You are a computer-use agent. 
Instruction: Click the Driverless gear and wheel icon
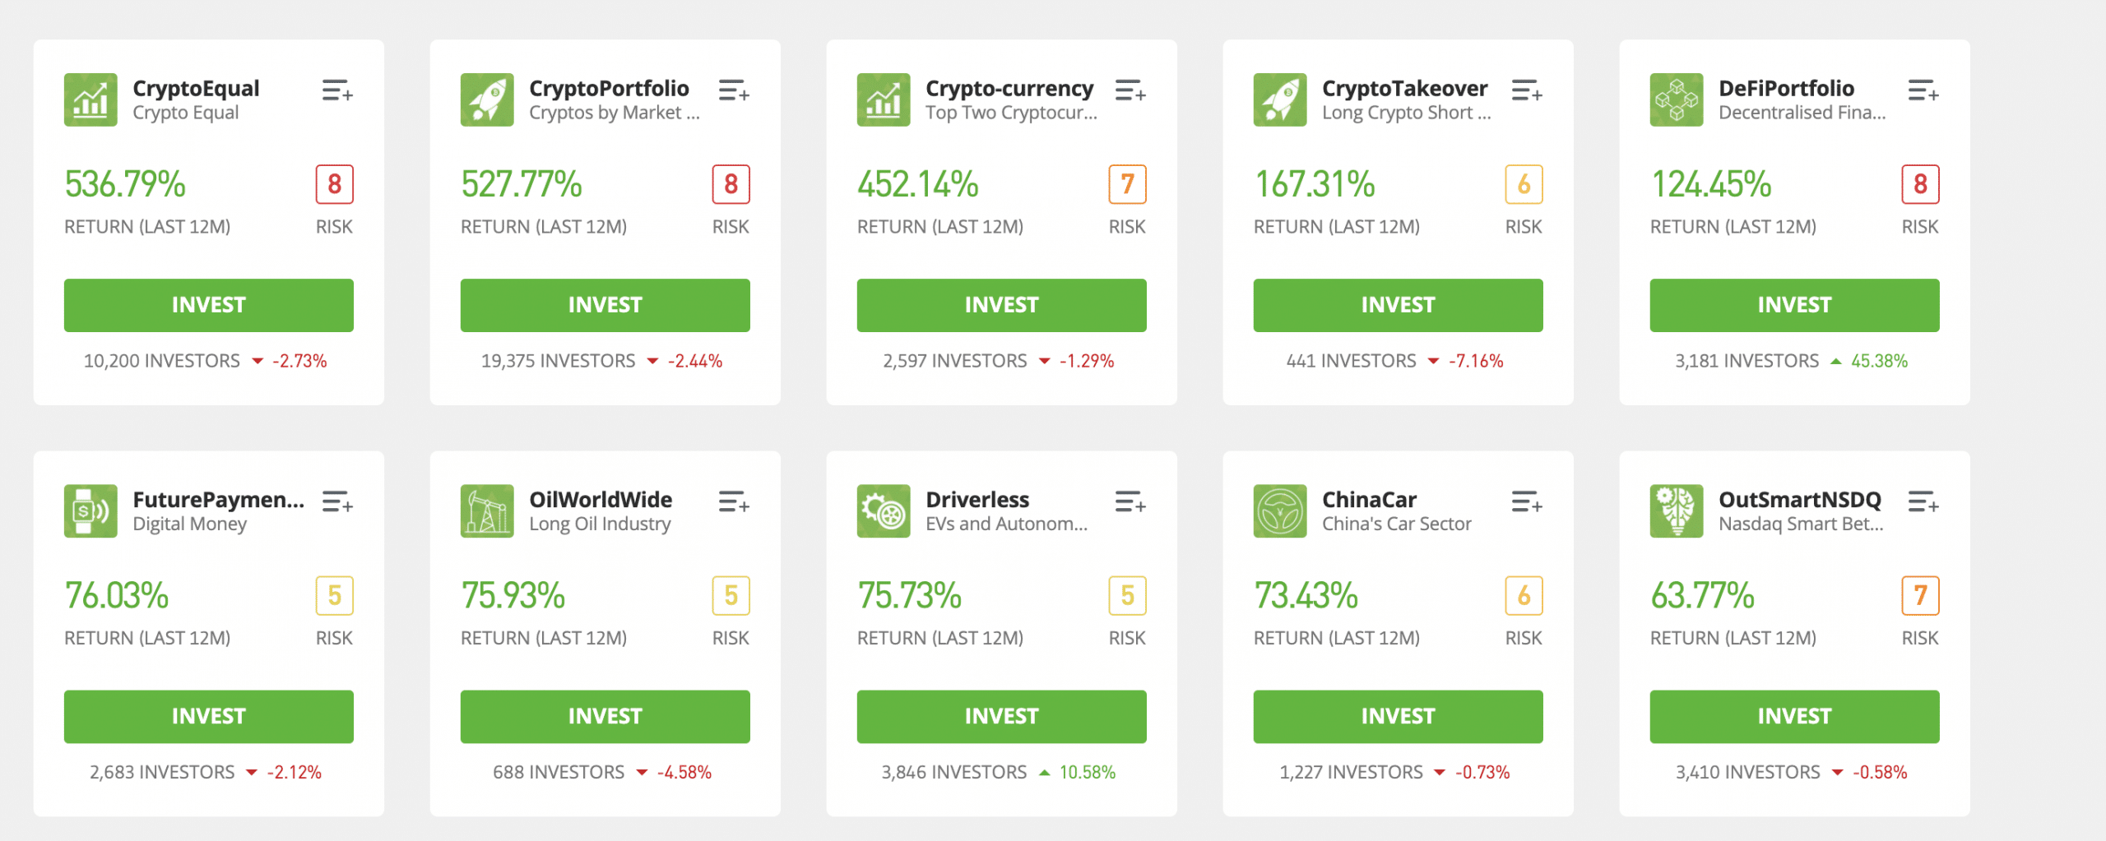884,511
